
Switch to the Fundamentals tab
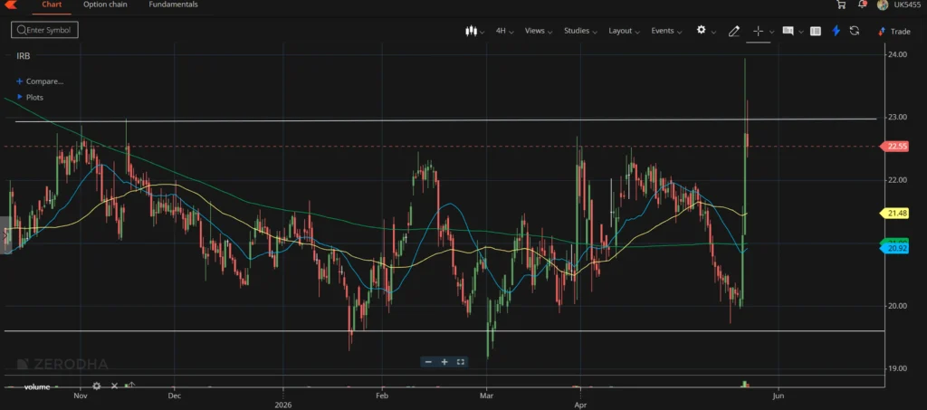173,5
